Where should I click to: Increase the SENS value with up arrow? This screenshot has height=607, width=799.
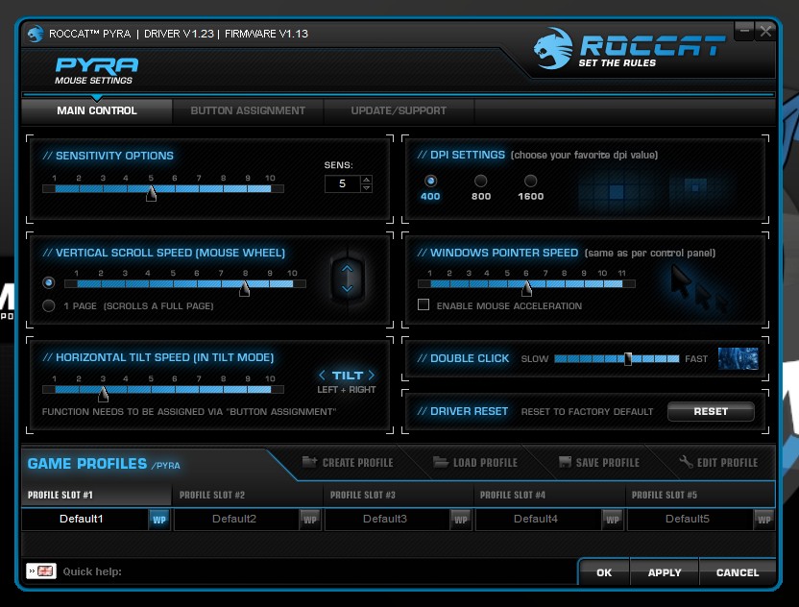pyautogui.click(x=366, y=179)
